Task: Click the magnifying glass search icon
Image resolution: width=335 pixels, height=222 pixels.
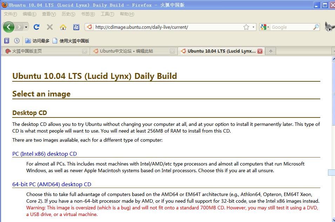Action: (316, 27)
